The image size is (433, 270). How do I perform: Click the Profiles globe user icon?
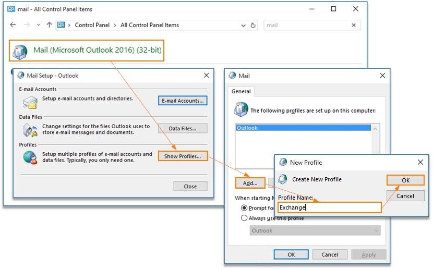30,158
